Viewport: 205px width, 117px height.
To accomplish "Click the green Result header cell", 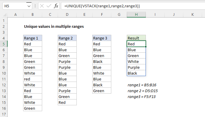I will (136, 38).
